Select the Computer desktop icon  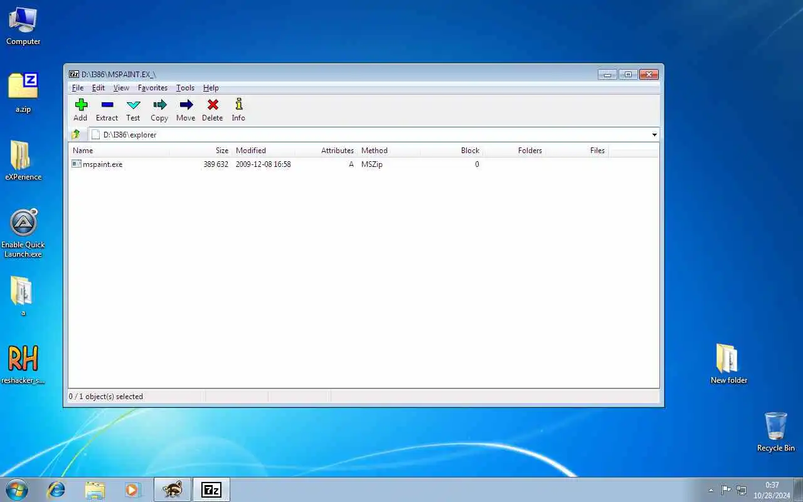point(23,25)
